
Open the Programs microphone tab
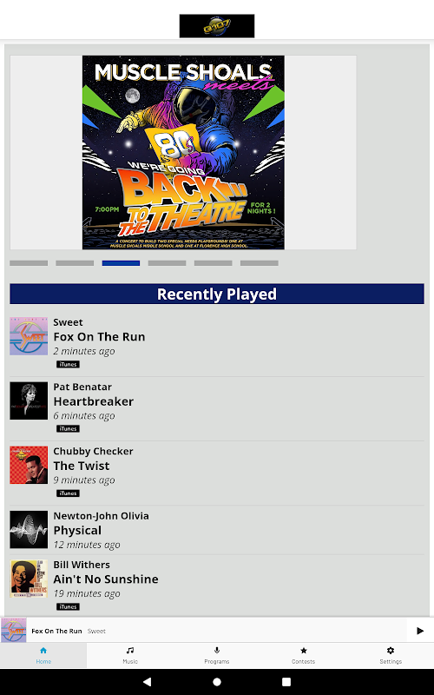point(217,655)
